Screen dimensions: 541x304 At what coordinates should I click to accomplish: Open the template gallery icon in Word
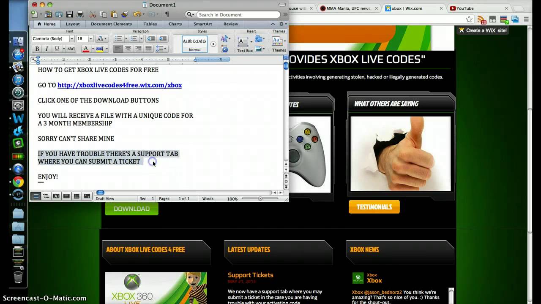pyautogui.click(x=49, y=14)
